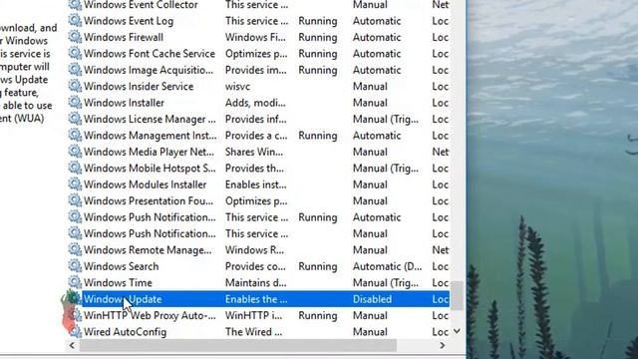Select Windows Firewall service name
The width and height of the screenshot is (638, 359).
124,37
